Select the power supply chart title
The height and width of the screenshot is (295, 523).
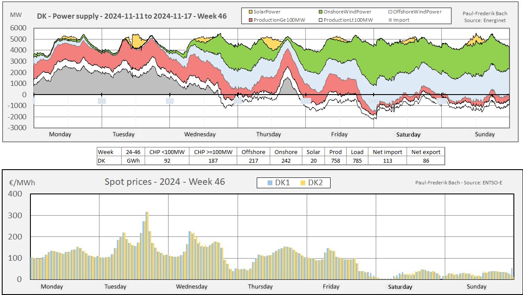132,18
